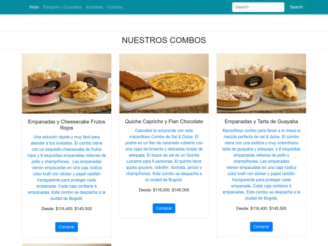This screenshot has height=246, width=328.
Task: Click the Search button in navbar
Action: click(296, 7)
